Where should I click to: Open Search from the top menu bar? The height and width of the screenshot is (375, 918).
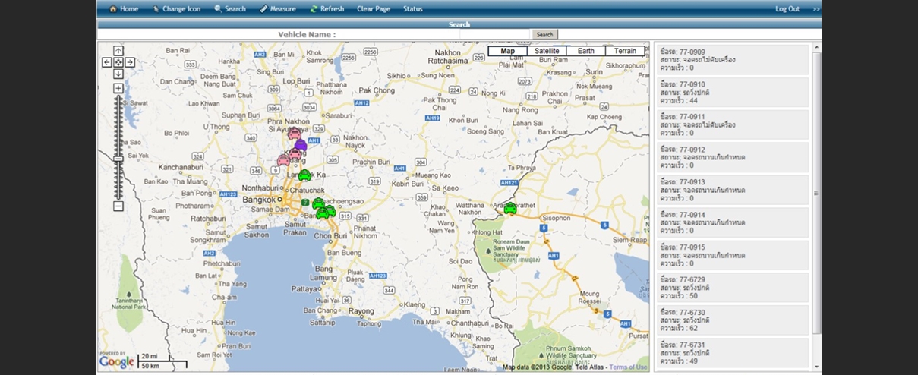(x=230, y=9)
